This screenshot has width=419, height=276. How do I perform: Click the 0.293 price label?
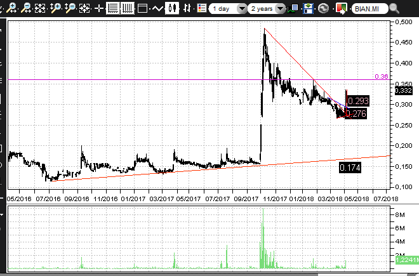358,101
